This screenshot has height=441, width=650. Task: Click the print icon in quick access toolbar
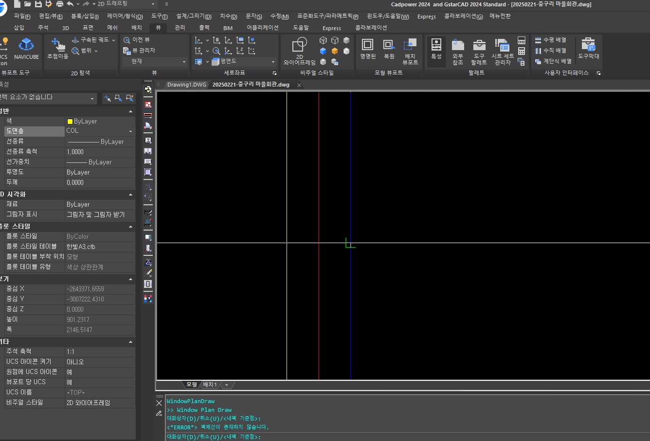(x=59, y=4)
